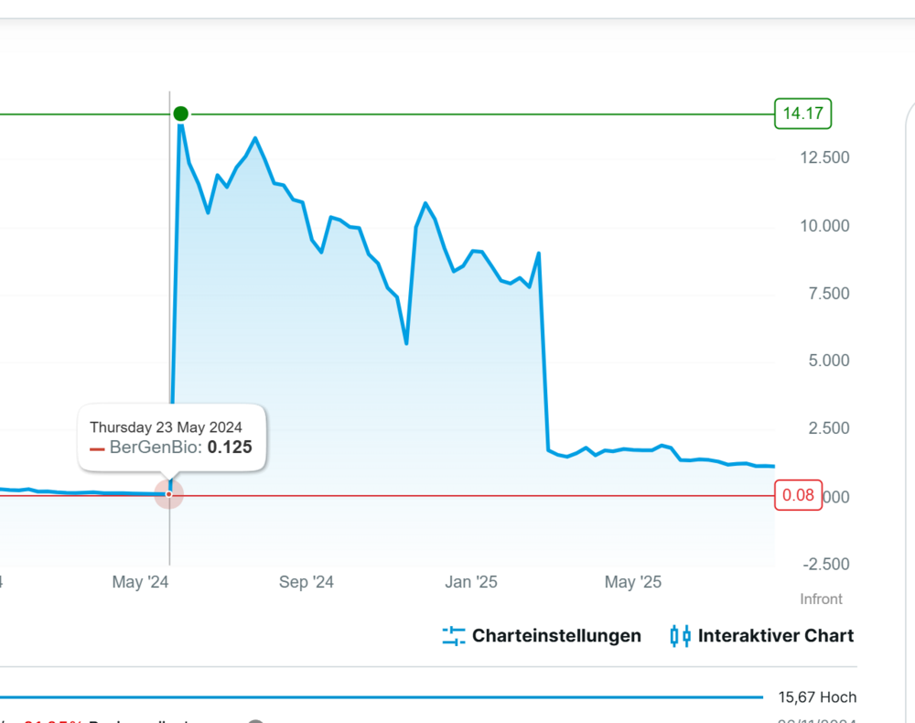
Task: Click the -2.500 y-axis label
Action: pos(826,564)
